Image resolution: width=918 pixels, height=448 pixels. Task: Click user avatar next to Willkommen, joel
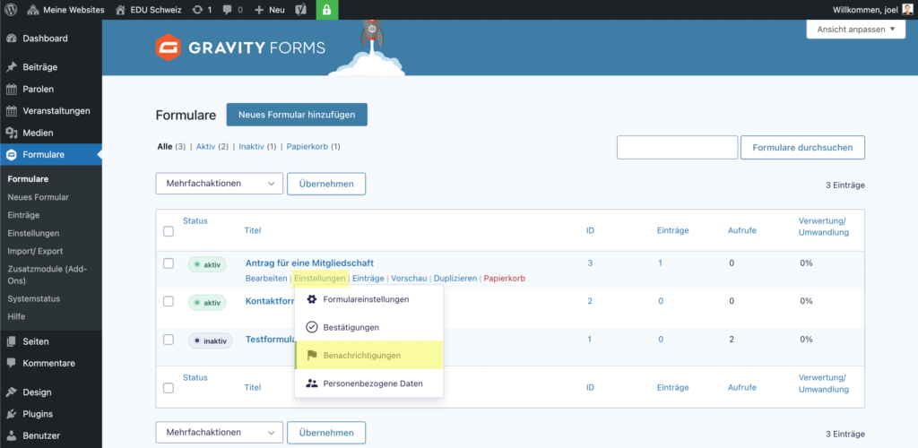(x=907, y=10)
